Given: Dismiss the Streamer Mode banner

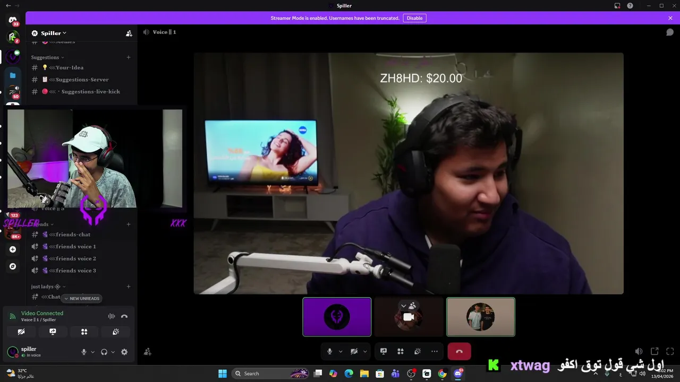Looking at the screenshot, I should (670, 18).
